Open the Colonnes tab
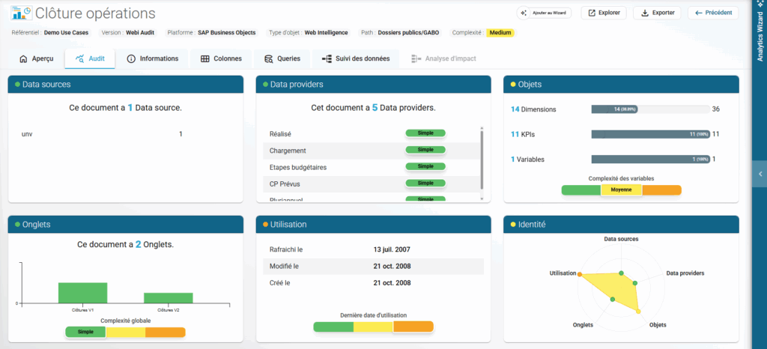The width and height of the screenshot is (767, 349). [221, 58]
